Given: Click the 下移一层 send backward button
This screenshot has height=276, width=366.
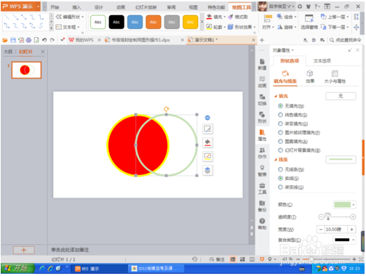Looking at the screenshot, I should pos(335,27).
